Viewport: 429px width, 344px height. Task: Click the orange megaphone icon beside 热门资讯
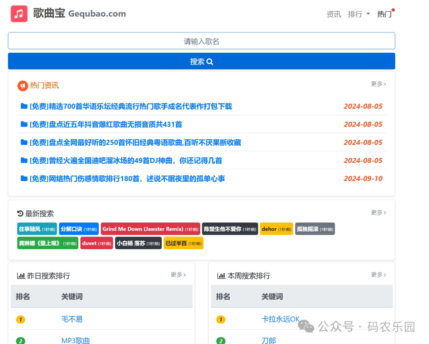(x=23, y=86)
